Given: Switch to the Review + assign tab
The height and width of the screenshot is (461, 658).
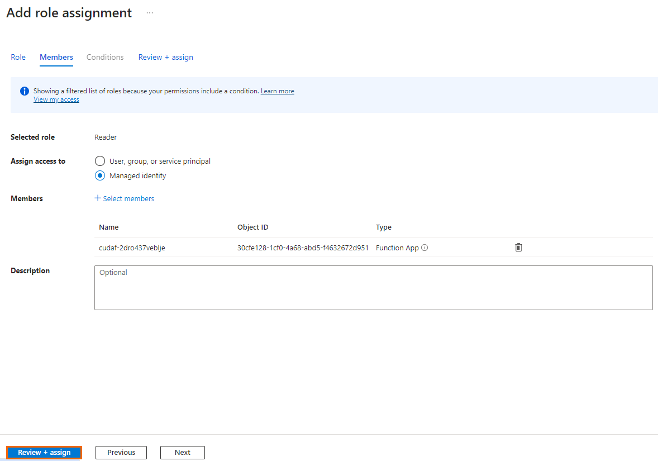Looking at the screenshot, I should coord(165,57).
